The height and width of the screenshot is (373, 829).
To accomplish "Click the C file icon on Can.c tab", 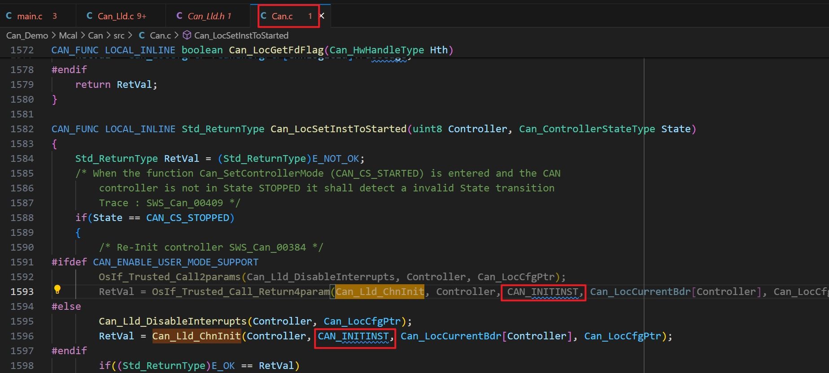I will pos(263,16).
